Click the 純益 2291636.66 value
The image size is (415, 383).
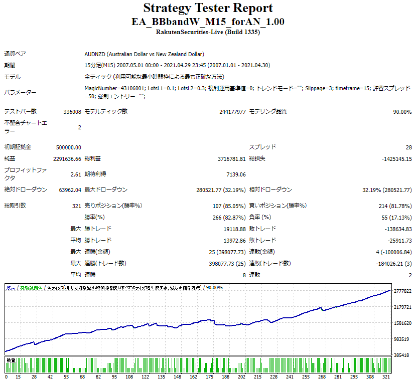pos(67,159)
